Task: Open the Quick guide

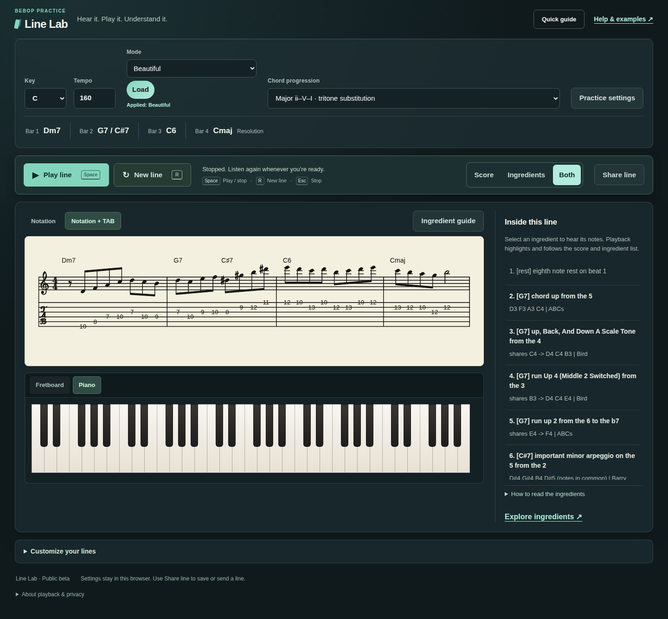Action: (x=559, y=19)
